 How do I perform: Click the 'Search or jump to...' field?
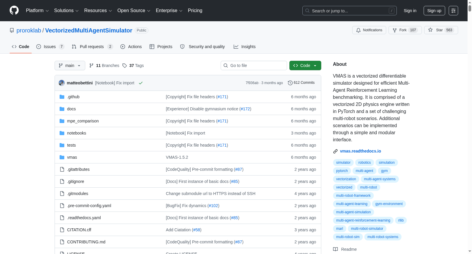click(x=350, y=11)
